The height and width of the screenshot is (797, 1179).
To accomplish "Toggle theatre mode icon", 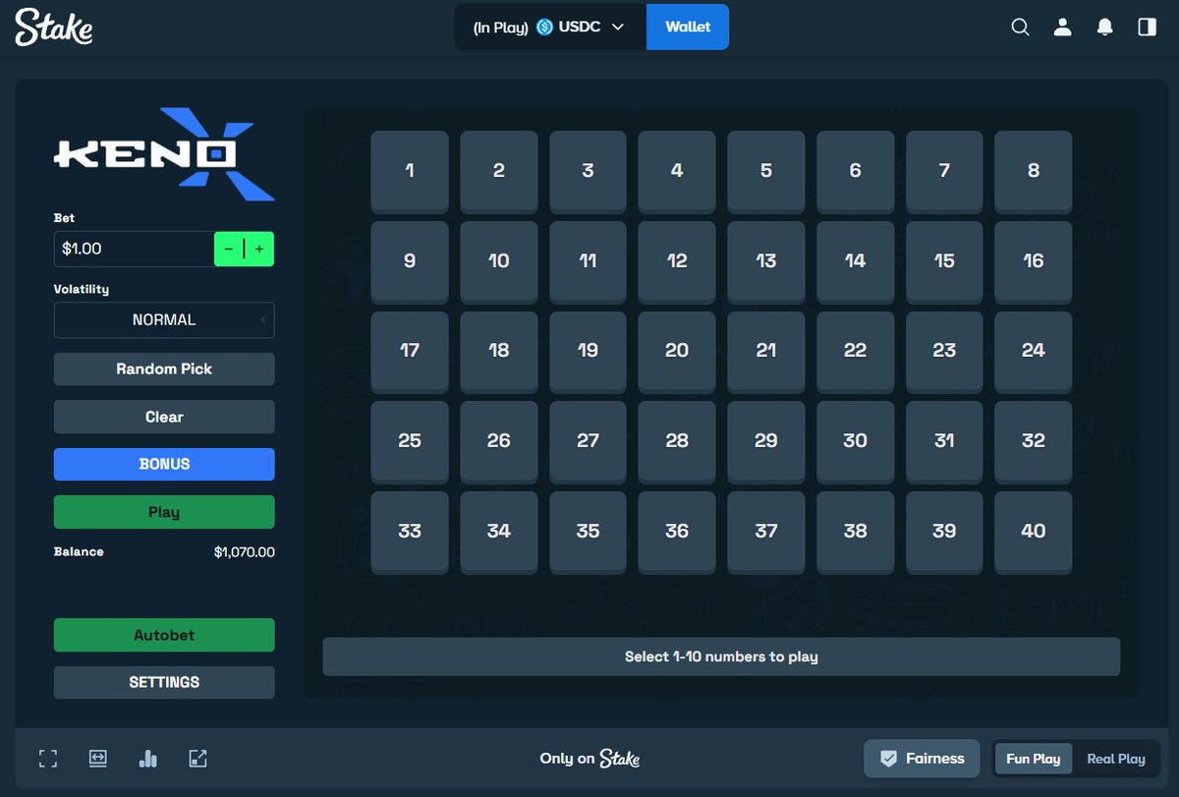I will coord(97,758).
